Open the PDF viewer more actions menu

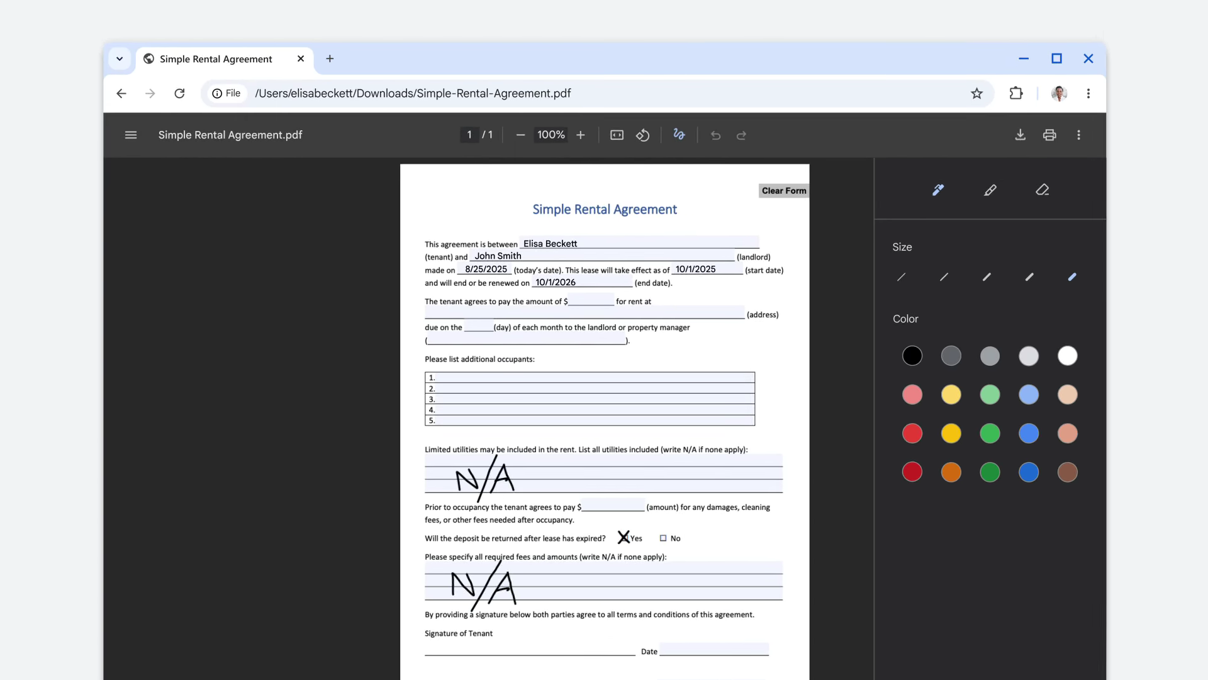coord(1078,135)
